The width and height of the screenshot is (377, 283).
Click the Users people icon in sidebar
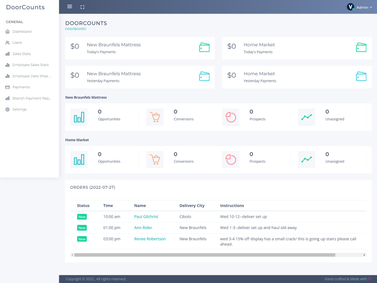coord(8,43)
